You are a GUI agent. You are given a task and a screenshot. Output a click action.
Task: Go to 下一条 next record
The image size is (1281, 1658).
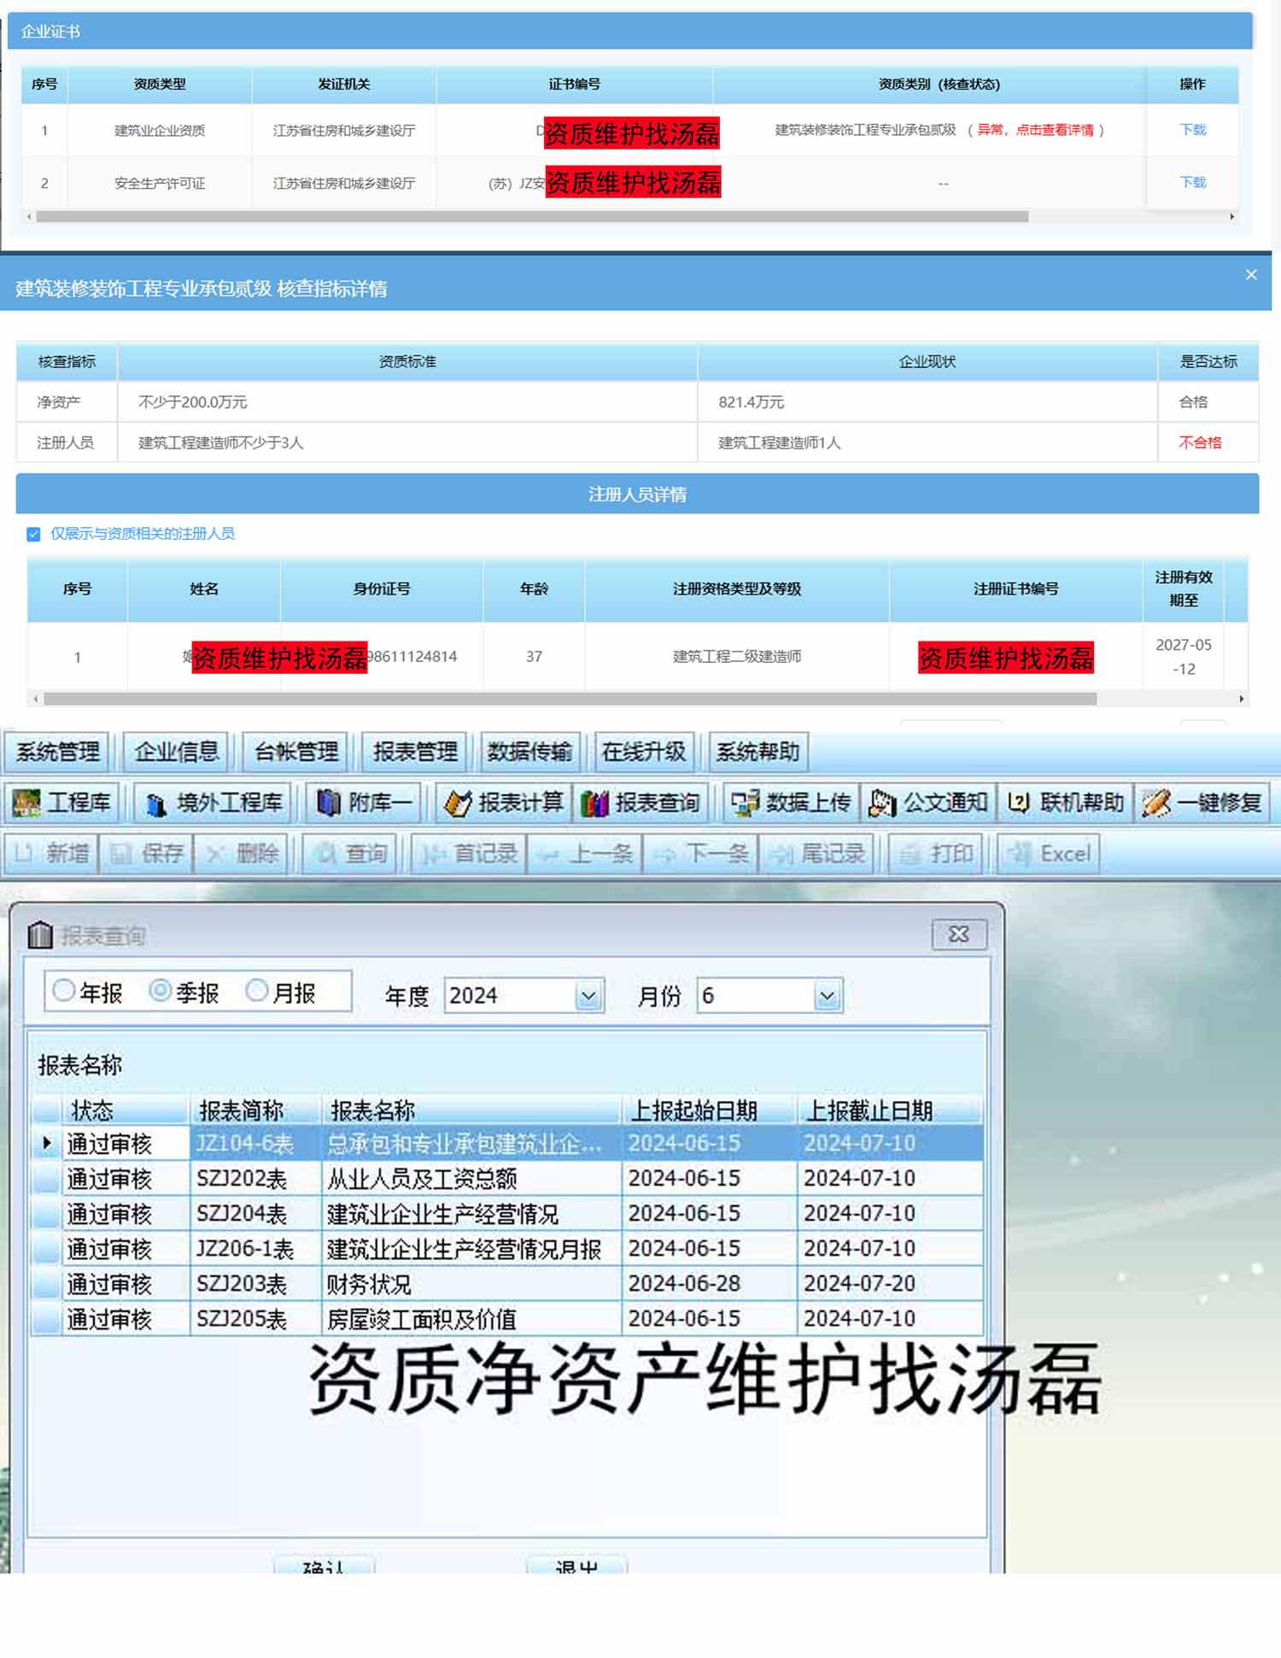[702, 853]
